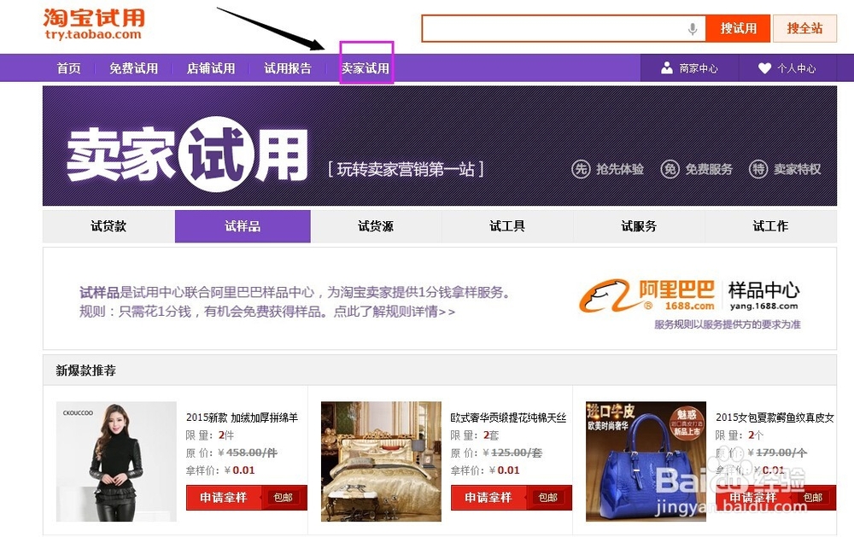Click the 样品中心 yang.1688.com logo text
The width and height of the screenshot is (854, 537).
coord(764,295)
